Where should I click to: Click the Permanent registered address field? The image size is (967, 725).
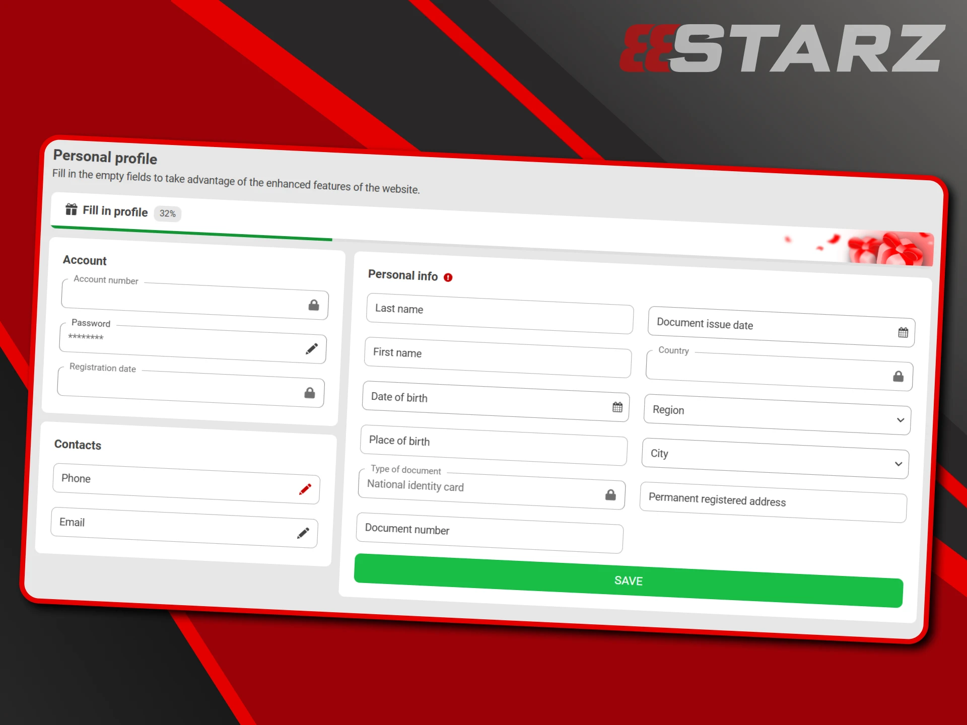pyautogui.click(x=774, y=502)
